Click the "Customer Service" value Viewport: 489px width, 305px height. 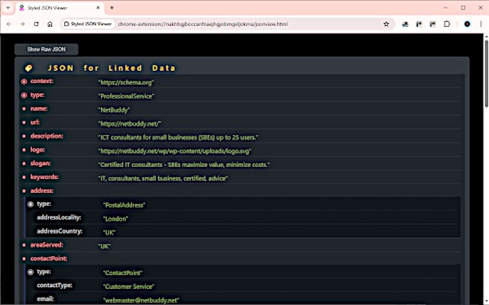(129, 287)
